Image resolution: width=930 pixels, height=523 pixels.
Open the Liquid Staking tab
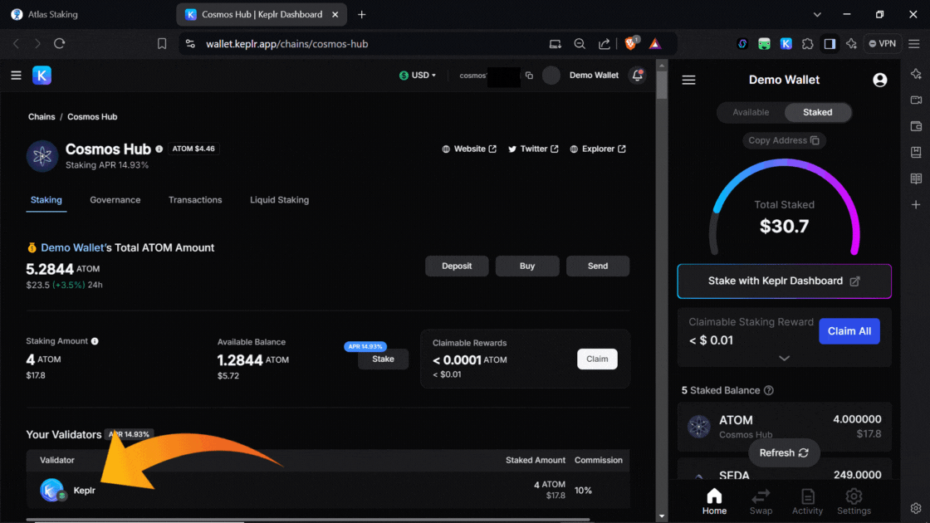pyautogui.click(x=279, y=200)
